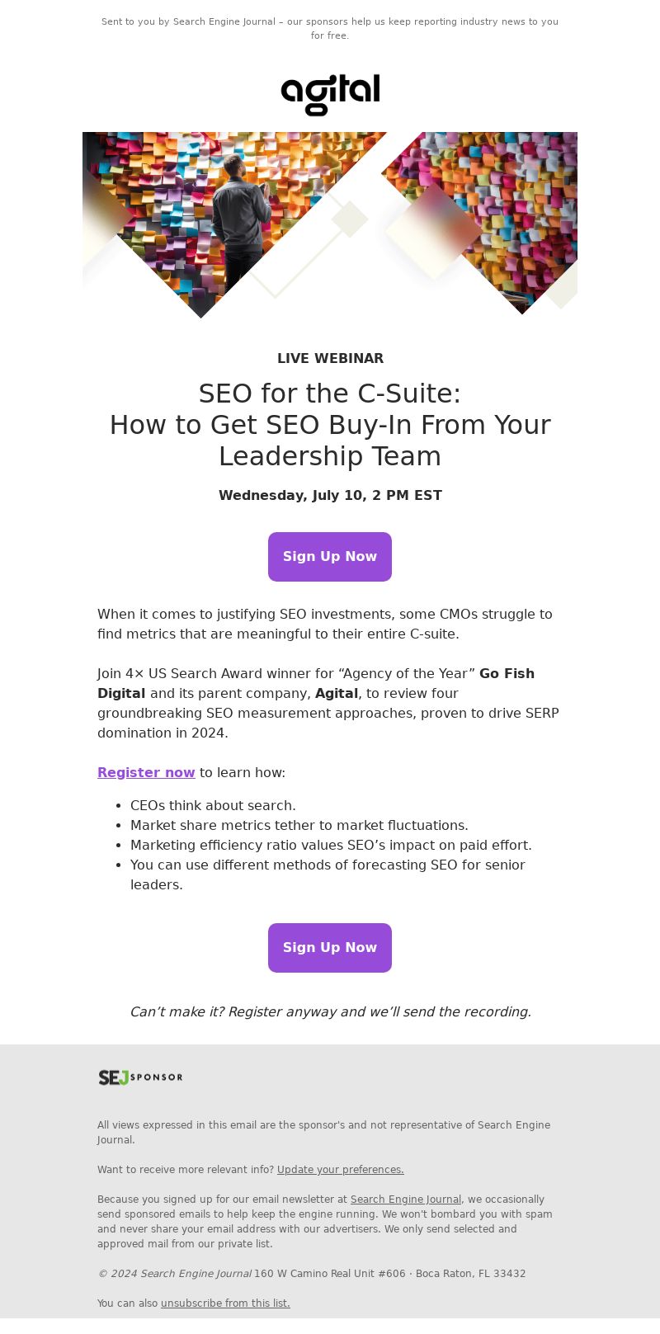Click the SEO for the C-Suite headline
Viewport: 660px width, 1334px height.
tap(330, 425)
